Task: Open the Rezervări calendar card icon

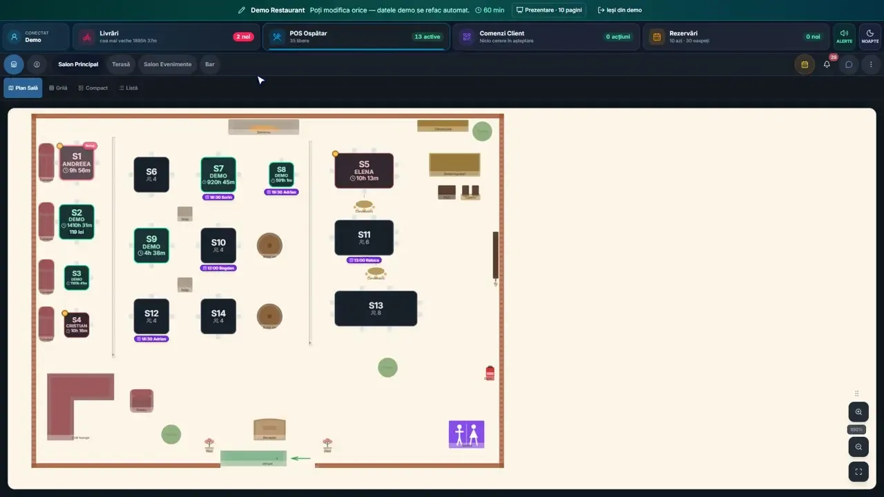Action: pos(657,37)
